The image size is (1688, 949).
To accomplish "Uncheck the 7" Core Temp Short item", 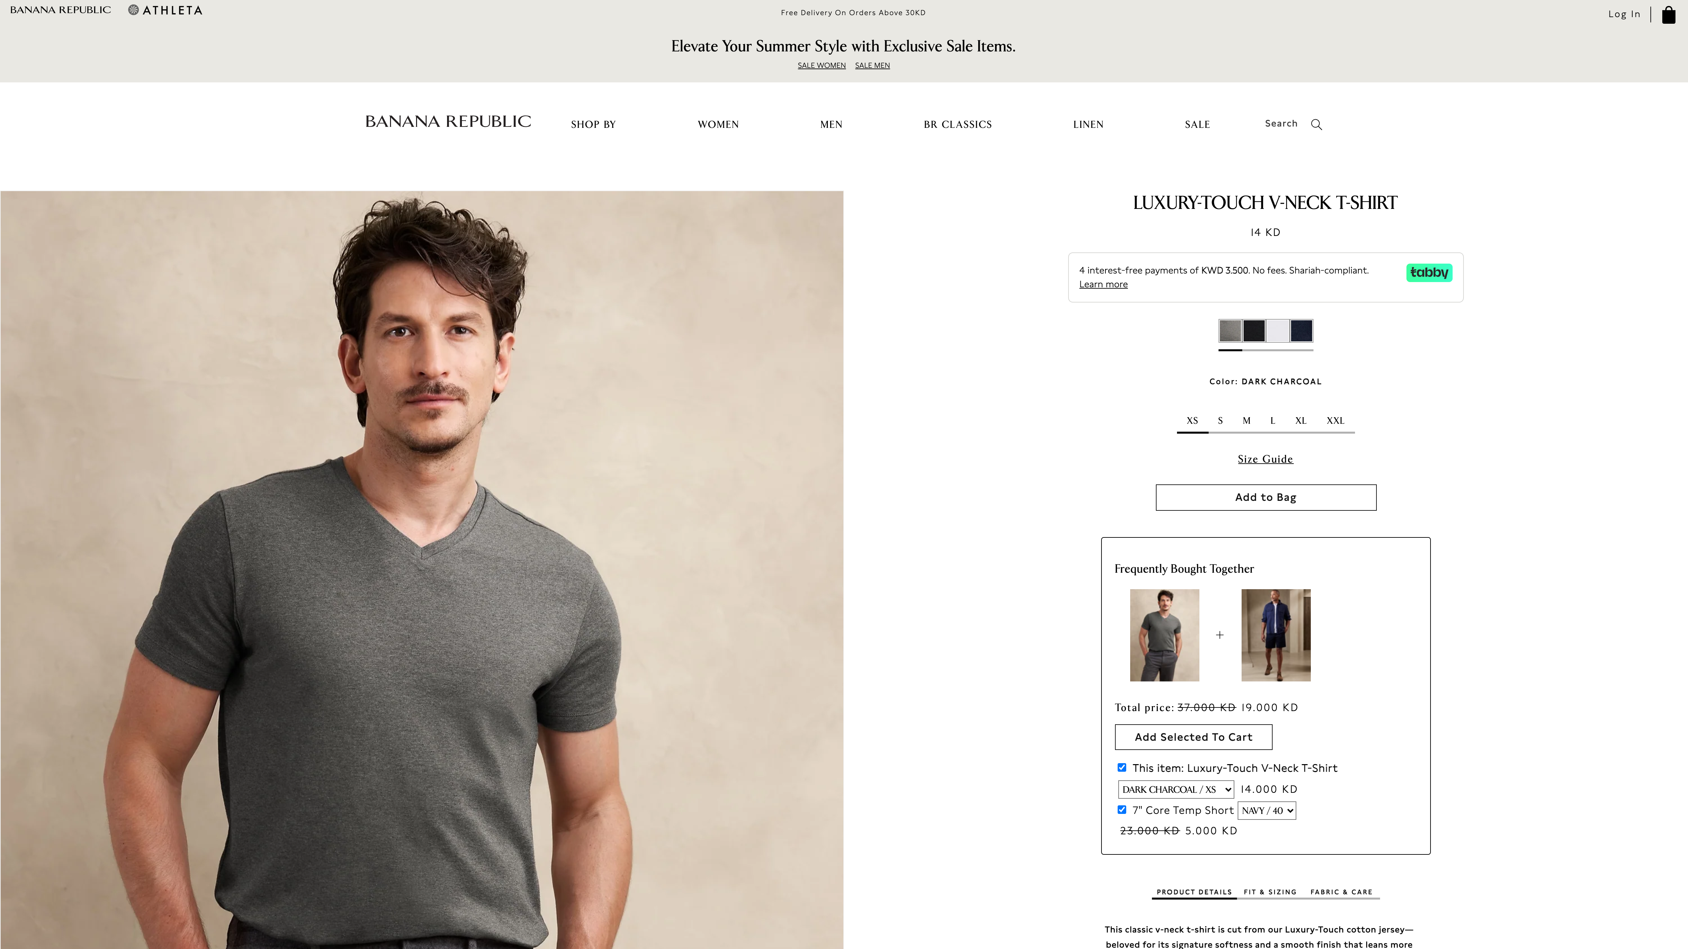I will tap(1122, 810).
